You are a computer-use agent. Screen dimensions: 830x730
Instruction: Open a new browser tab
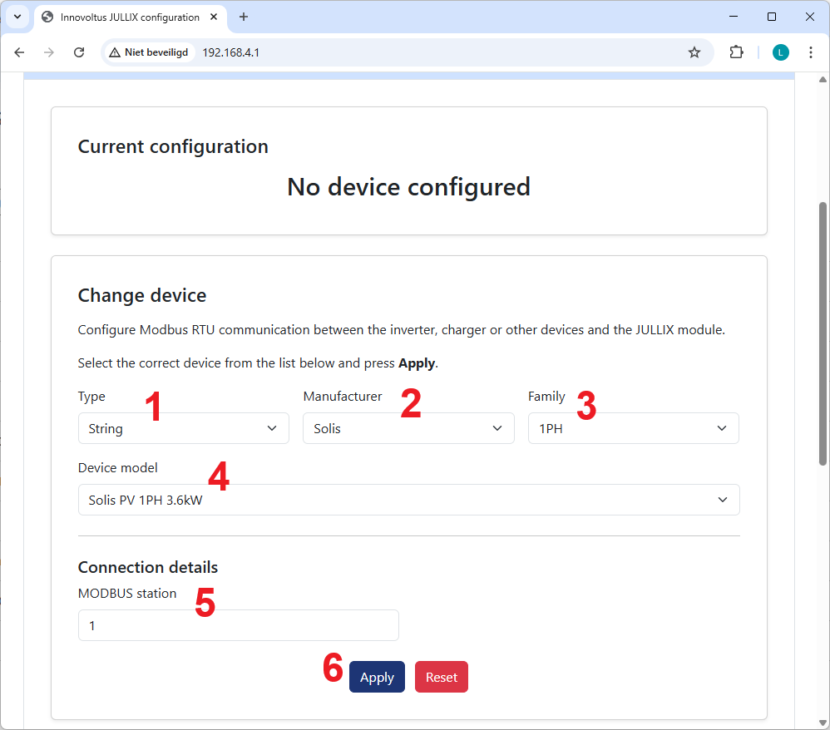pos(244,17)
